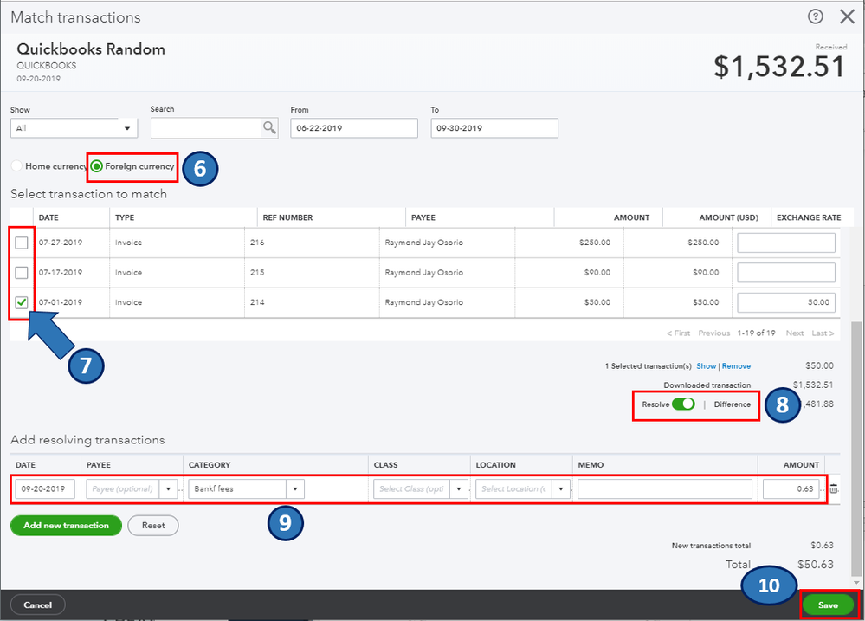Toggle the Resolve switch off
This screenshot has width=865, height=621.
click(683, 404)
